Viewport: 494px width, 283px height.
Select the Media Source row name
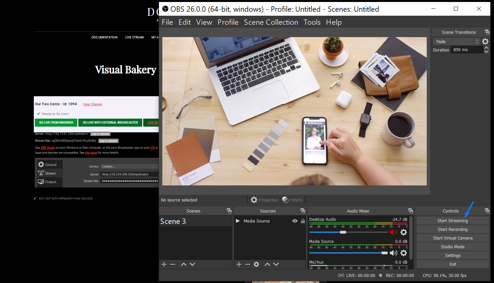coord(257,221)
